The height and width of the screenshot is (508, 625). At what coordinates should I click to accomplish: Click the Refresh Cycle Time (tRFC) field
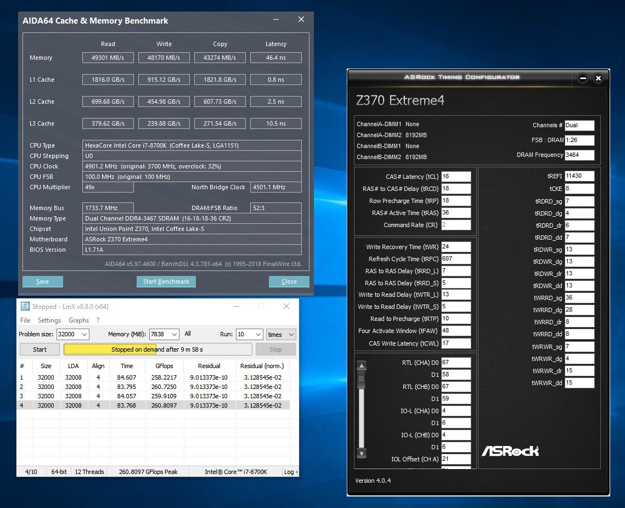point(456,258)
